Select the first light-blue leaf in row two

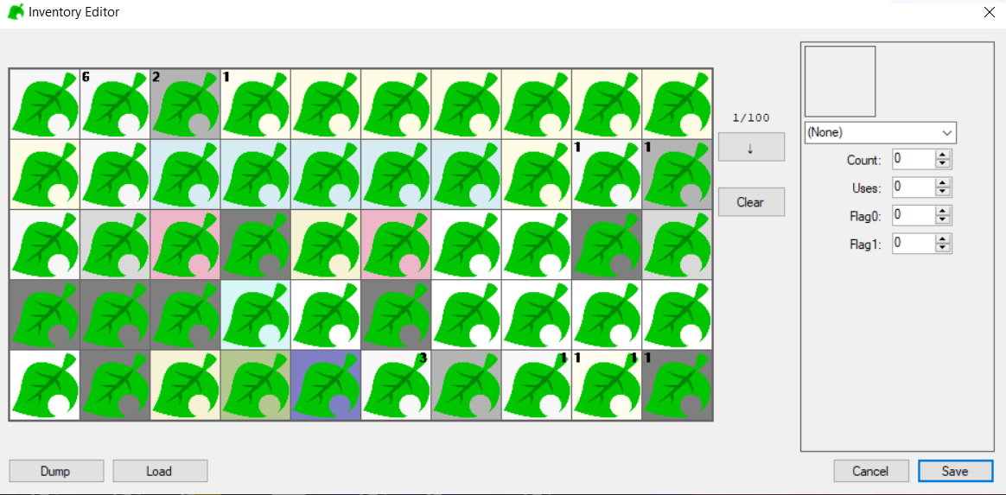click(x=186, y=175)
